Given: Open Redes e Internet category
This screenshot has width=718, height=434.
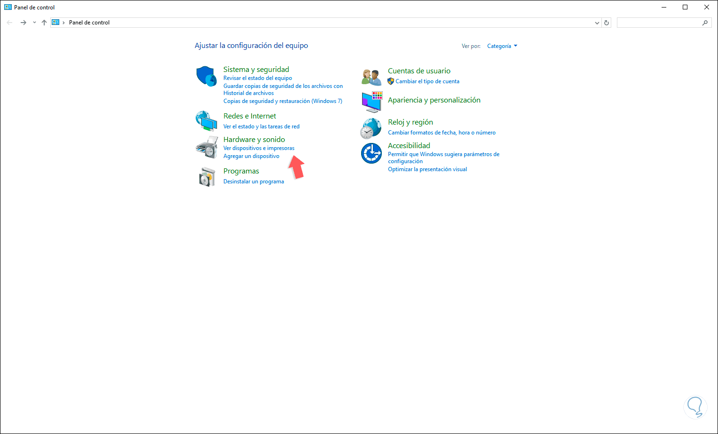Looking at the screenshot, I should [250, 116].
